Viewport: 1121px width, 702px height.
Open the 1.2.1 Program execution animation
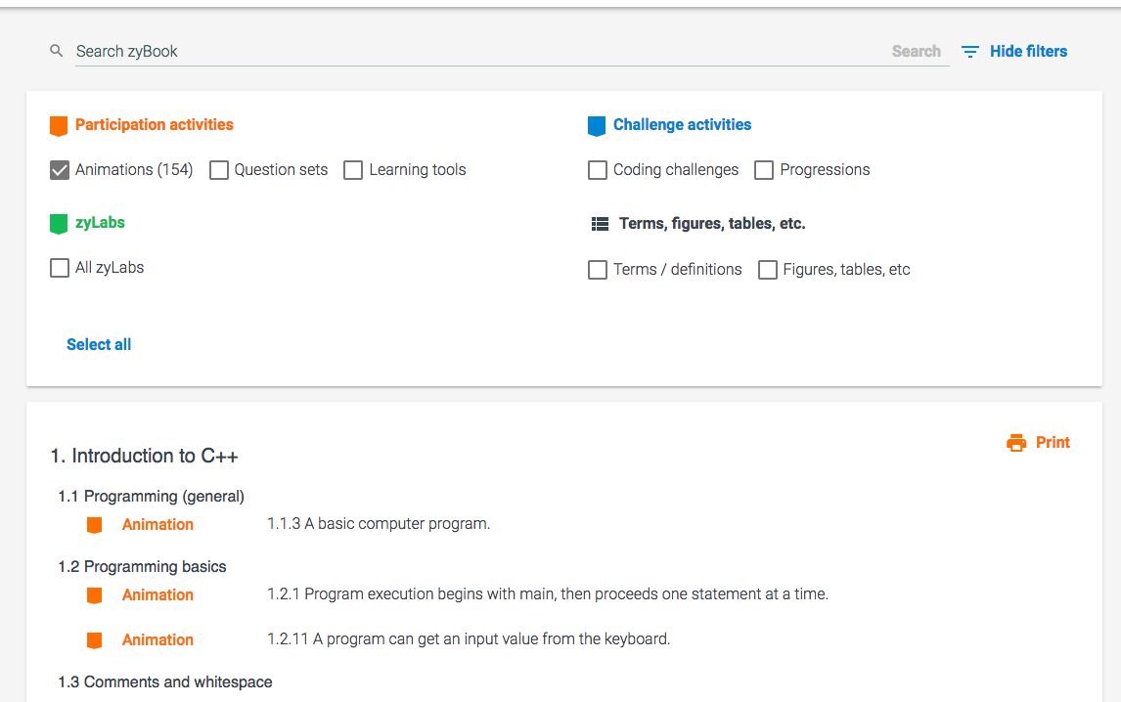coord(547,594)
